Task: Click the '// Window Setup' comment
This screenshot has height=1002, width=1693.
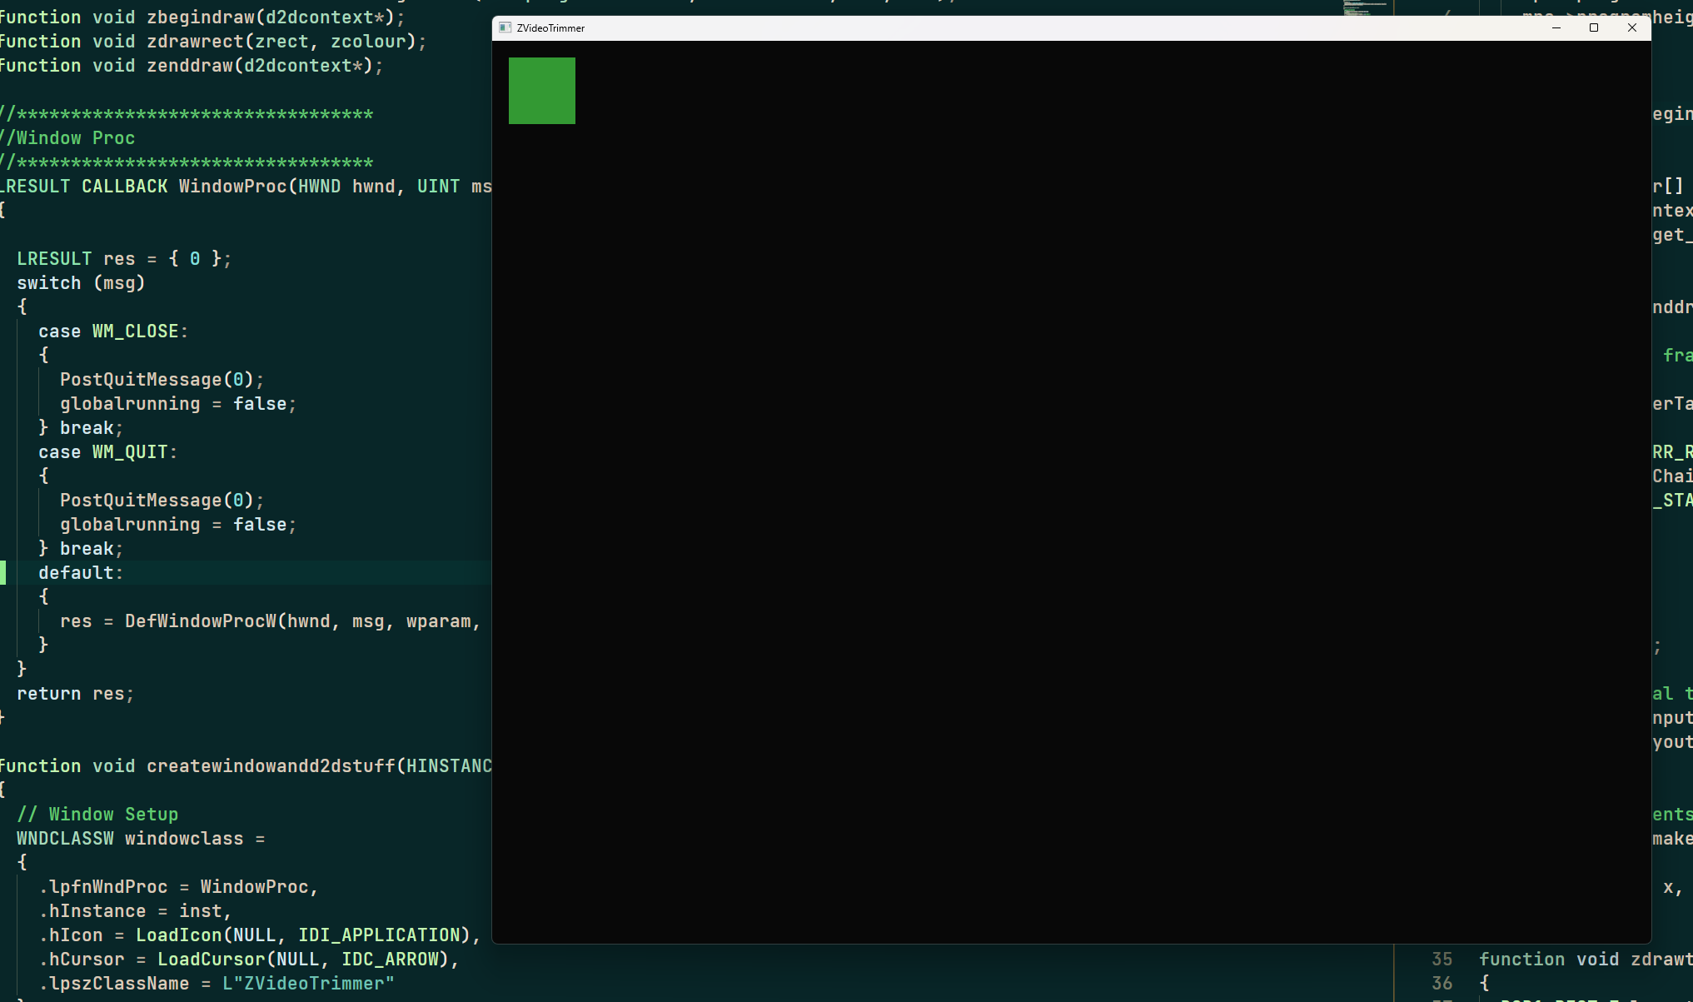Action: tap(97, 815)
